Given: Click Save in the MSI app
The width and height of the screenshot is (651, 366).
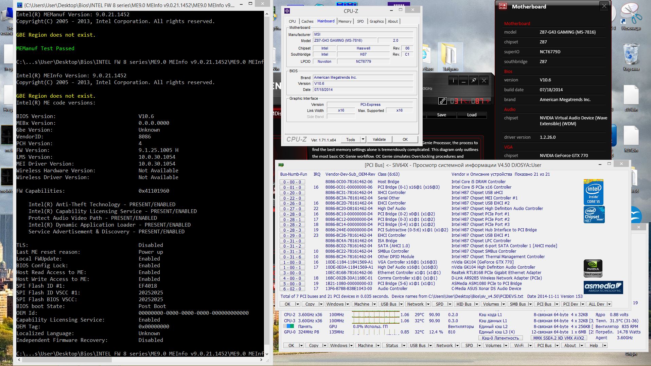Looking at the screenshot, I should coord(441,115).
